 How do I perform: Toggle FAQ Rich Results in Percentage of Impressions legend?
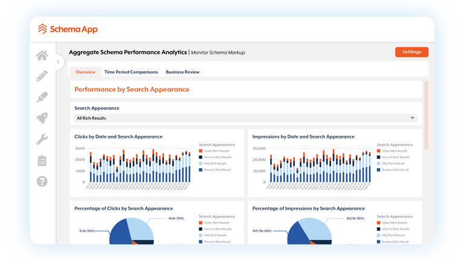point(391,235)
